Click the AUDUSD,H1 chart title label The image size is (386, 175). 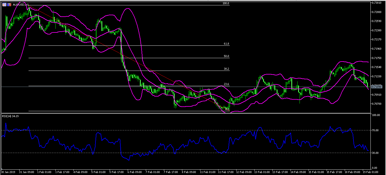pyautogui.click(x=21, y=5)
